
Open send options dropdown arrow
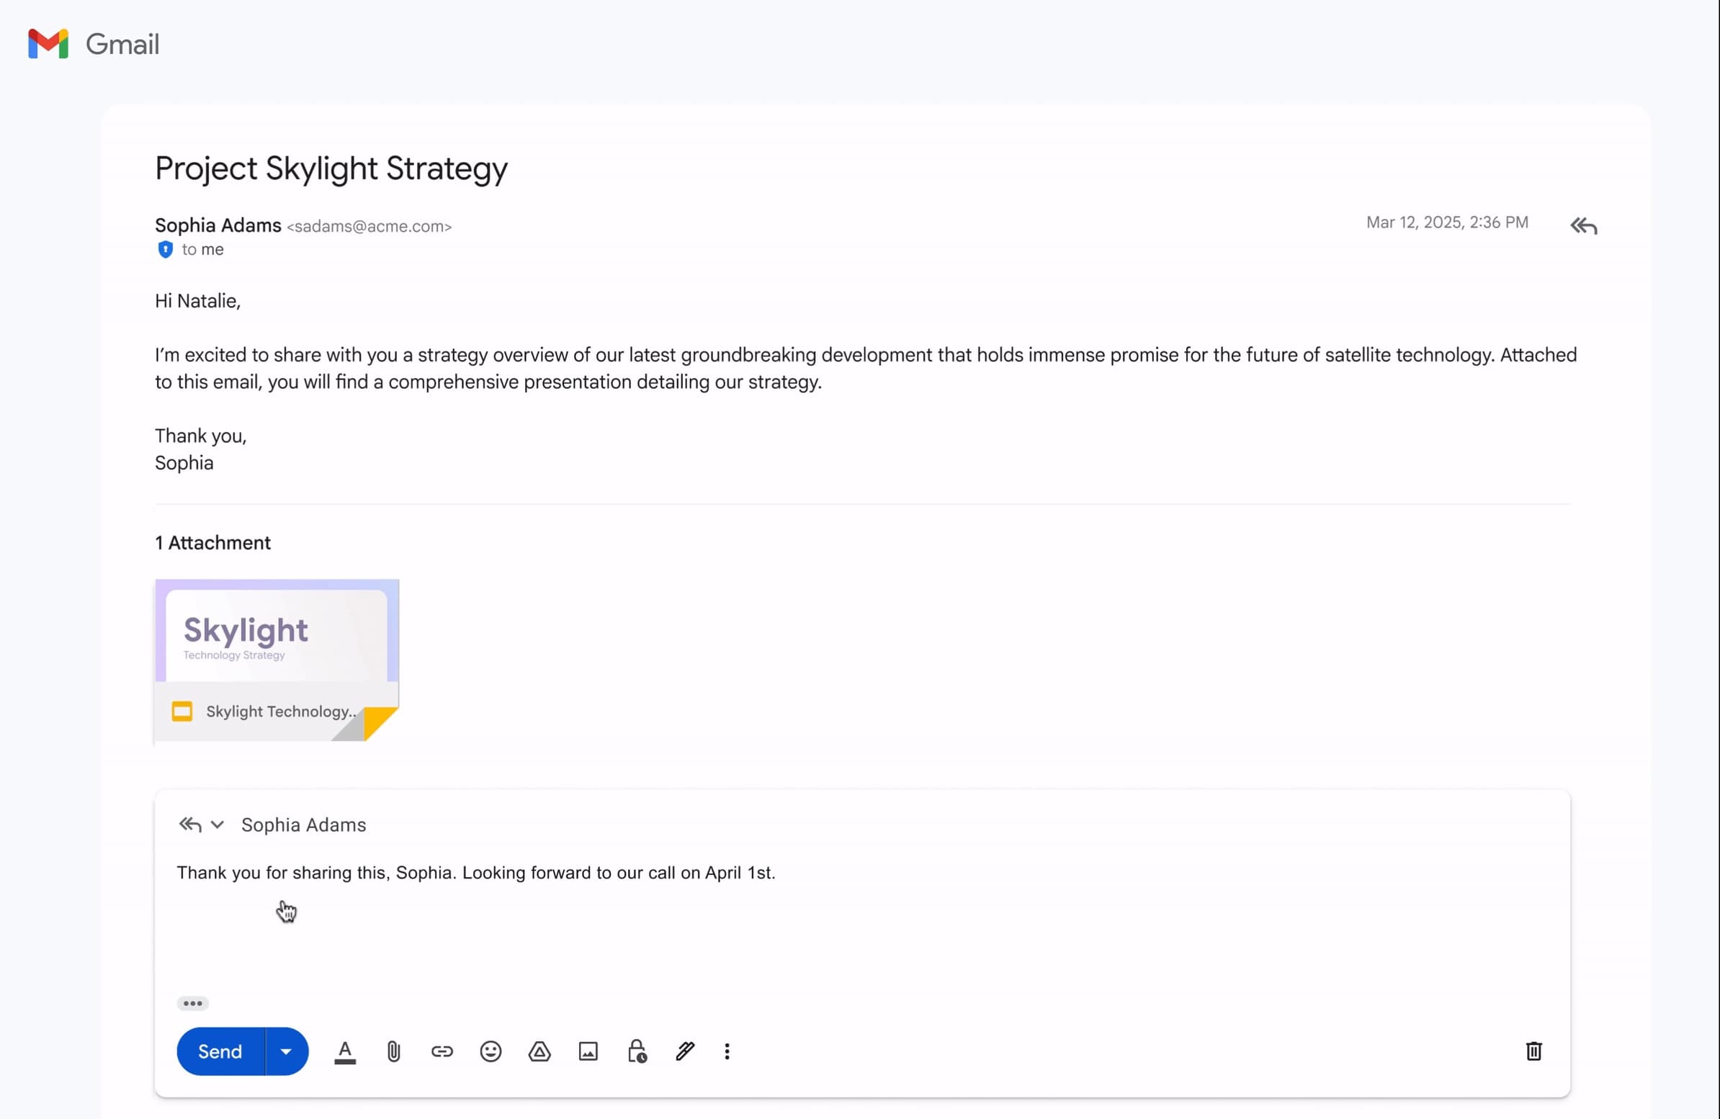coord(286,1051)
